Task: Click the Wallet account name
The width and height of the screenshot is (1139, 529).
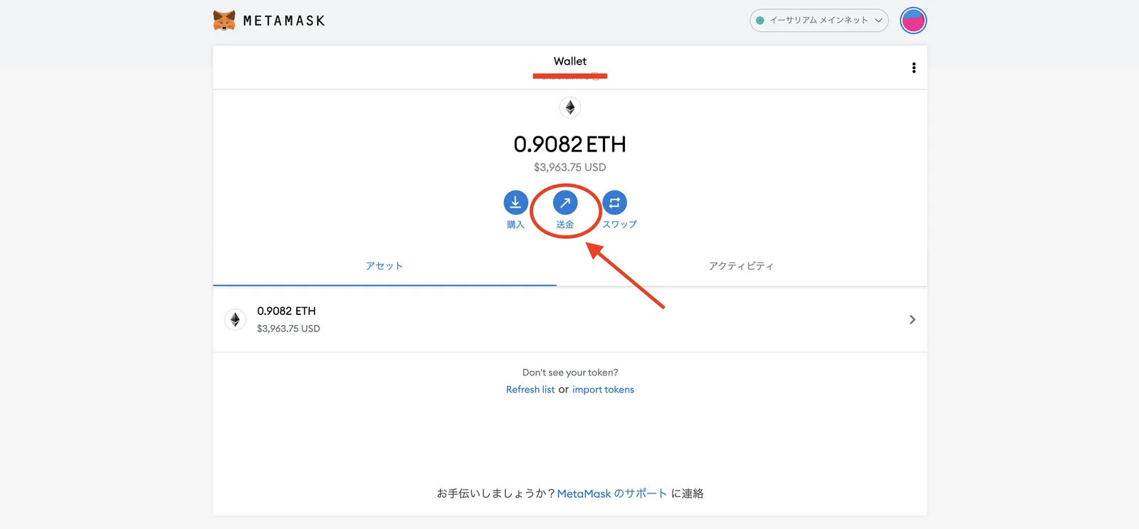Action: (x=569, y=61)
